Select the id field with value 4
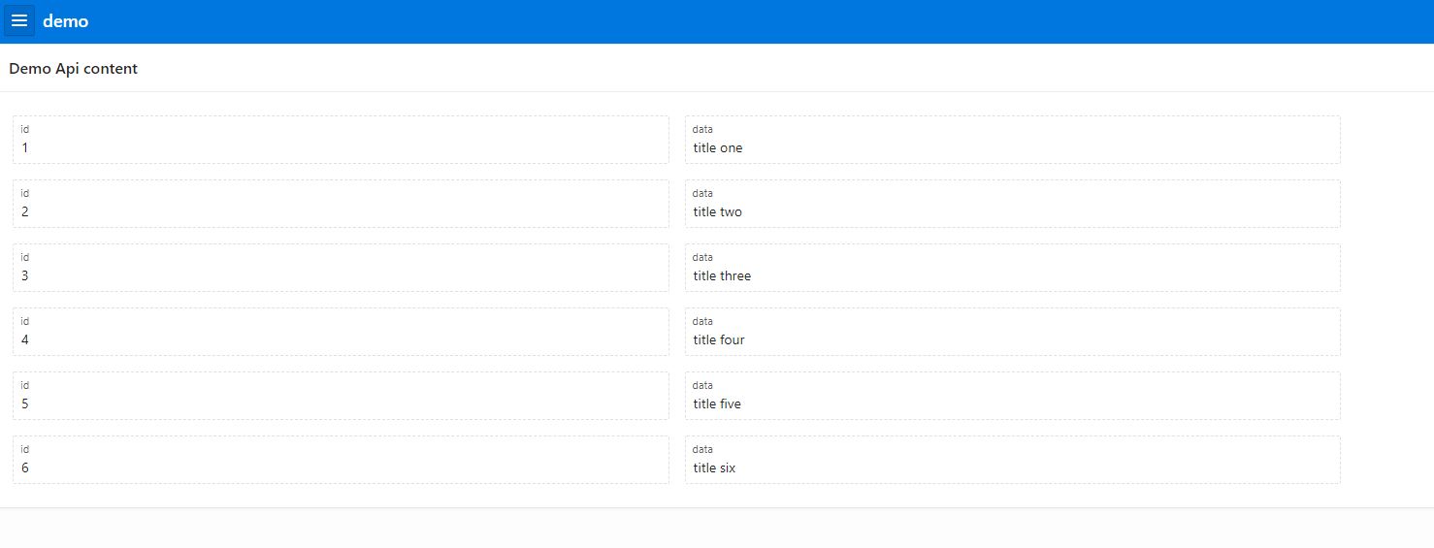 click(x=341, y=332)
